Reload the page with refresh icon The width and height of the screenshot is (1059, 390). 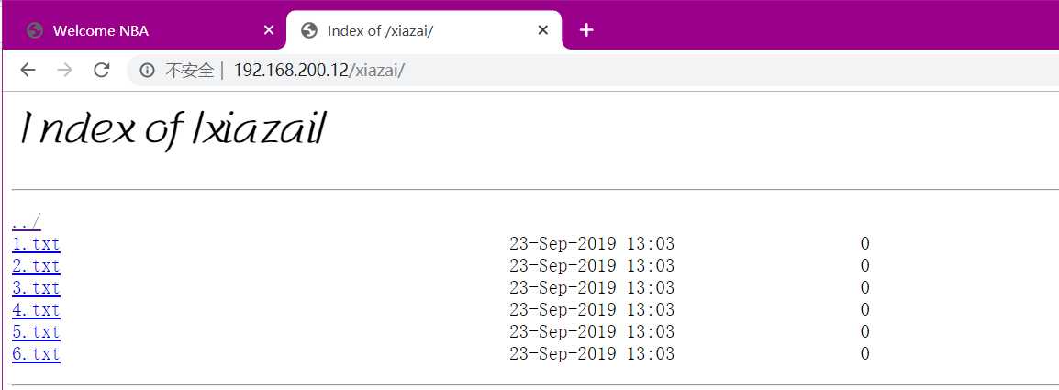coord(101,70)
